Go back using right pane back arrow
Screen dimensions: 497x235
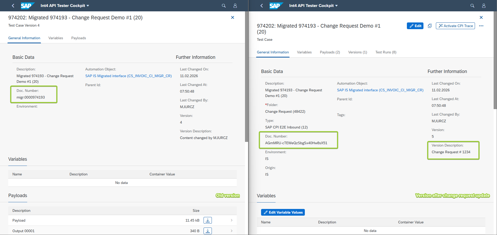click(262, 6)
